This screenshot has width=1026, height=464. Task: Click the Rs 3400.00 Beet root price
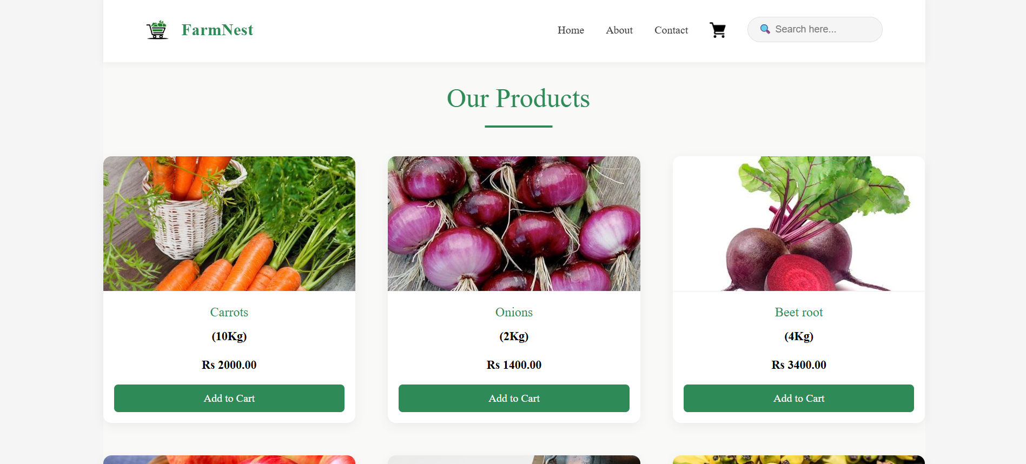(799, 364)
